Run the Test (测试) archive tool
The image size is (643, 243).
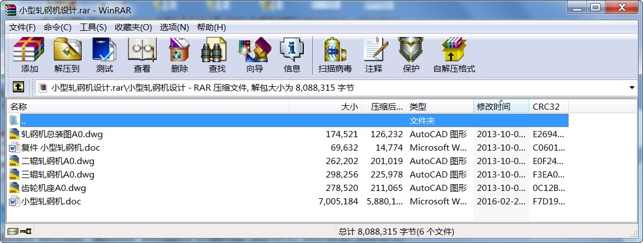104,55
